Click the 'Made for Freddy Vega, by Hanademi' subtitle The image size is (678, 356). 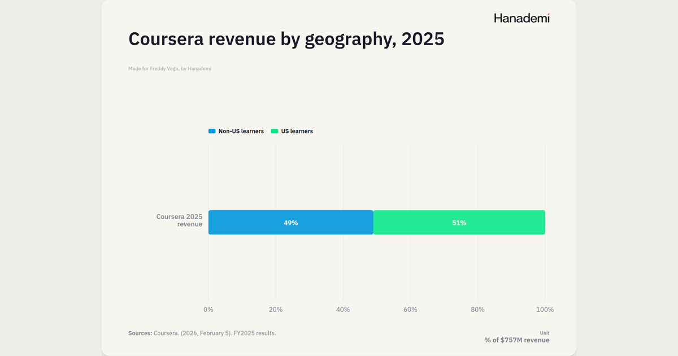(x=170, y=68)
